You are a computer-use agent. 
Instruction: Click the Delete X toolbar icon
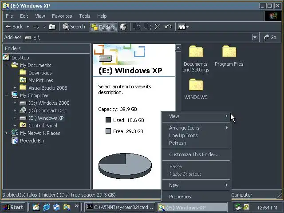[x=158, y=27]
